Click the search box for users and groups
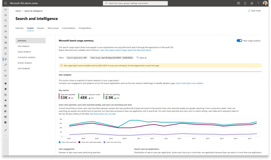Screen dimensions: 271x160 (x=135, y=3)
